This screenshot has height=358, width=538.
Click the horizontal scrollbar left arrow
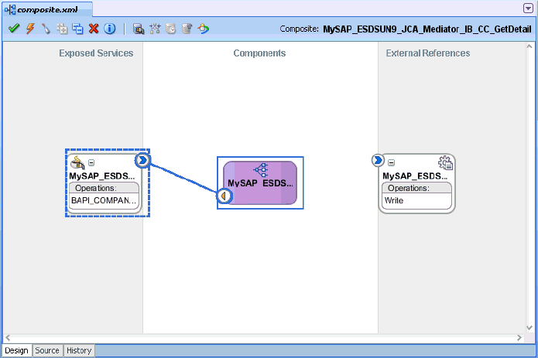[8, 338]
